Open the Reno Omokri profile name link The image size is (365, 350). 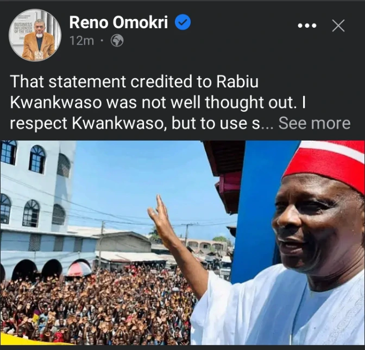(x=118, y=22)
